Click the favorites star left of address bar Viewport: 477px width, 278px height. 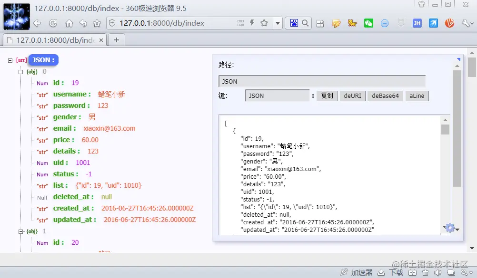pos(97,23)
